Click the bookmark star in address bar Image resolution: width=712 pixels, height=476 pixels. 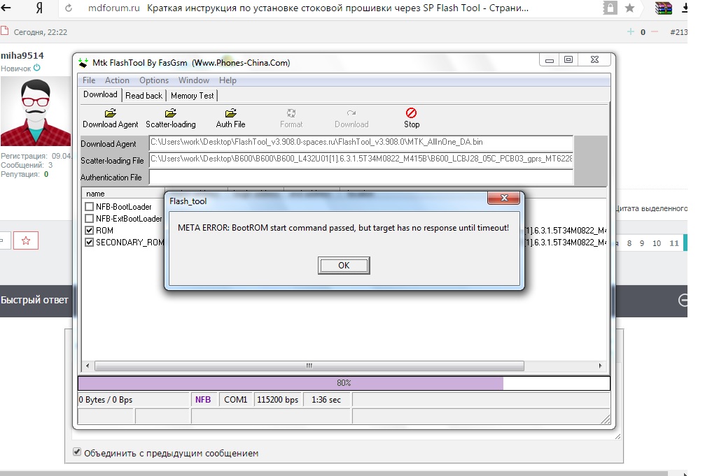pyautogui.click(x=629, y=8)
